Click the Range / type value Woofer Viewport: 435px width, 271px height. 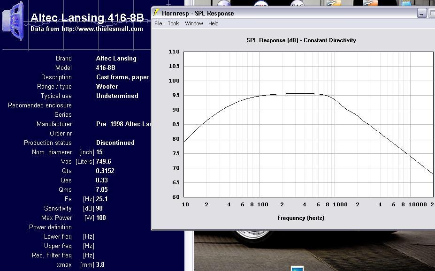107,86
